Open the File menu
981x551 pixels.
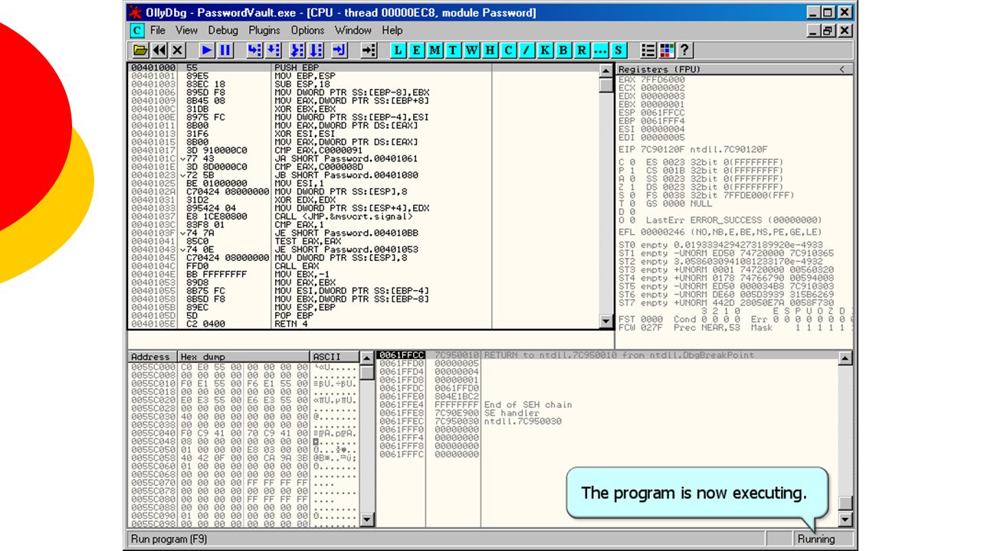pos(158,31)
